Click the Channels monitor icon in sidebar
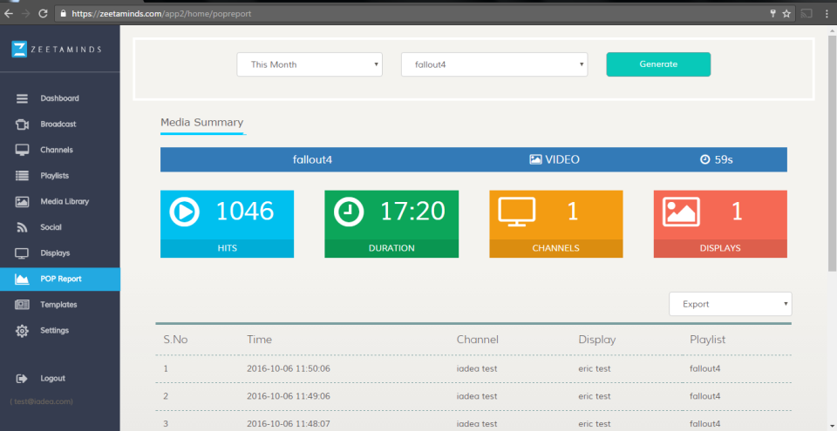 (x=22, y=150)
